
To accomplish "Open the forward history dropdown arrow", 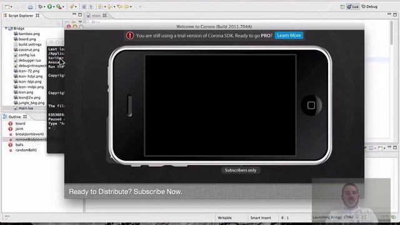I will point(131,7).
